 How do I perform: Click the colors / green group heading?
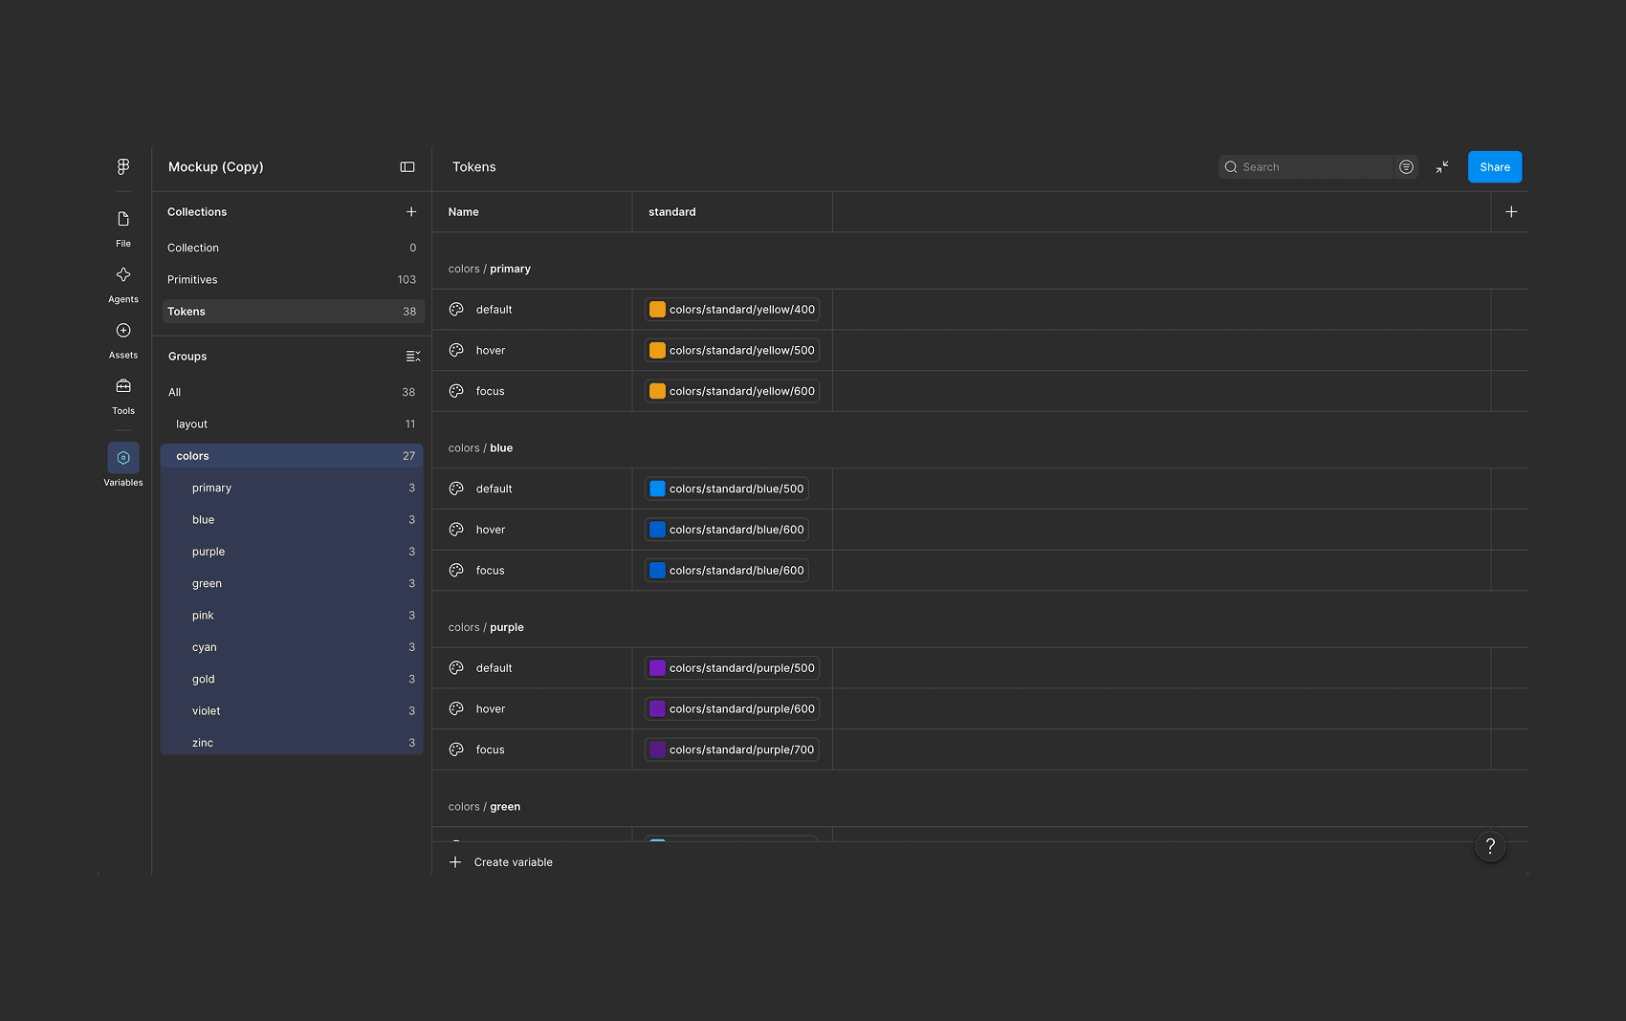(x=485, y=806)
